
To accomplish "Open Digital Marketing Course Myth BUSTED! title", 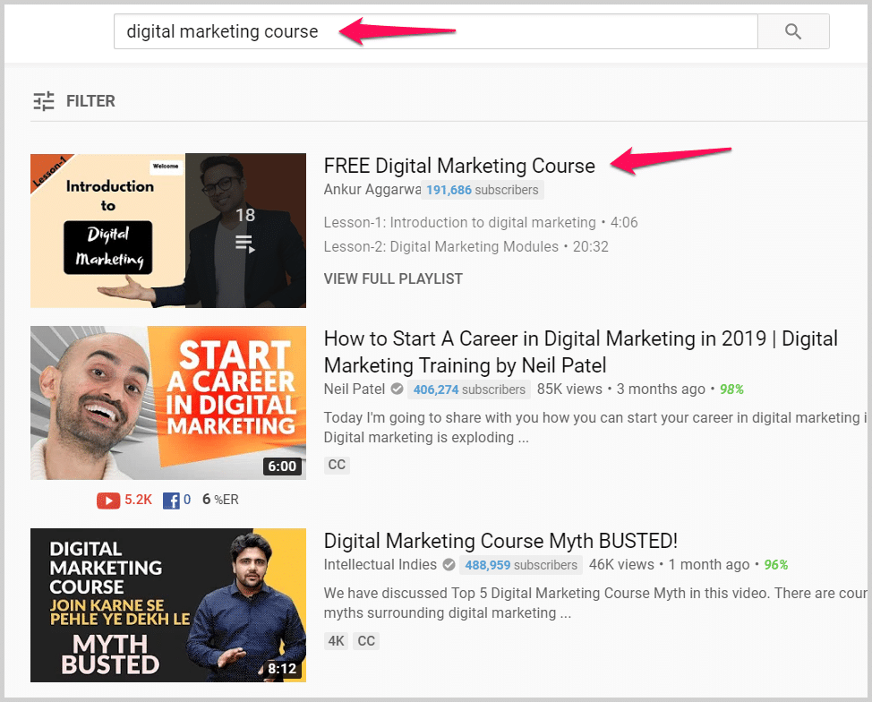I will click(x=500, y=541).
